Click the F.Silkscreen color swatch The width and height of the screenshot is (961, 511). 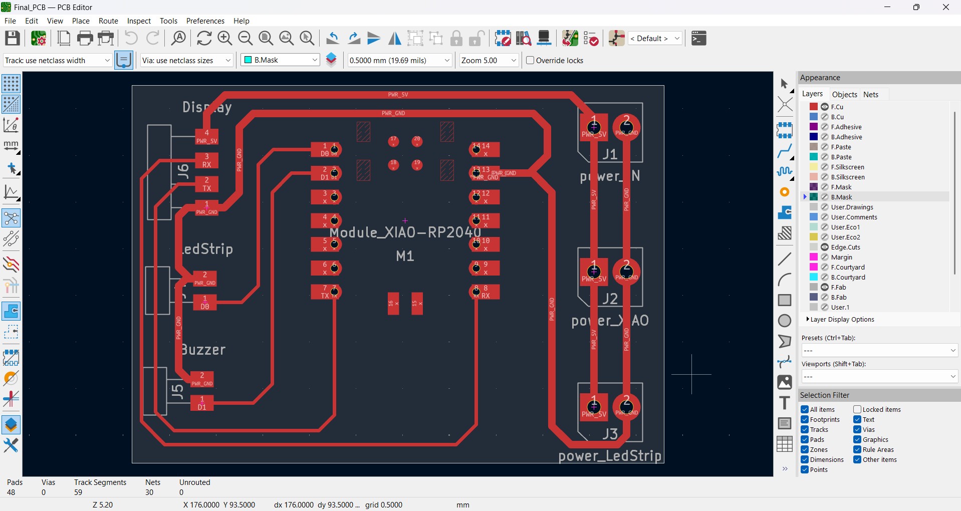pos(814,167)
